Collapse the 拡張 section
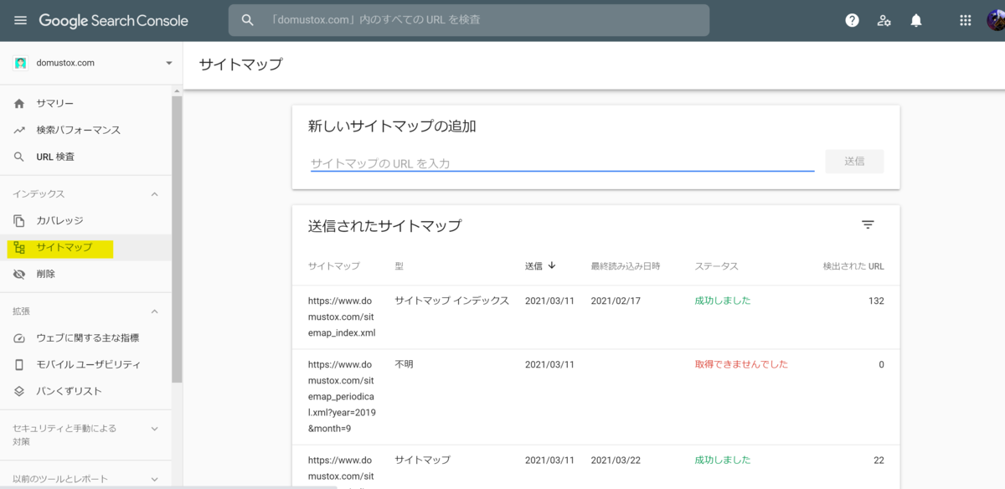1005x489 pixels. 154,311
